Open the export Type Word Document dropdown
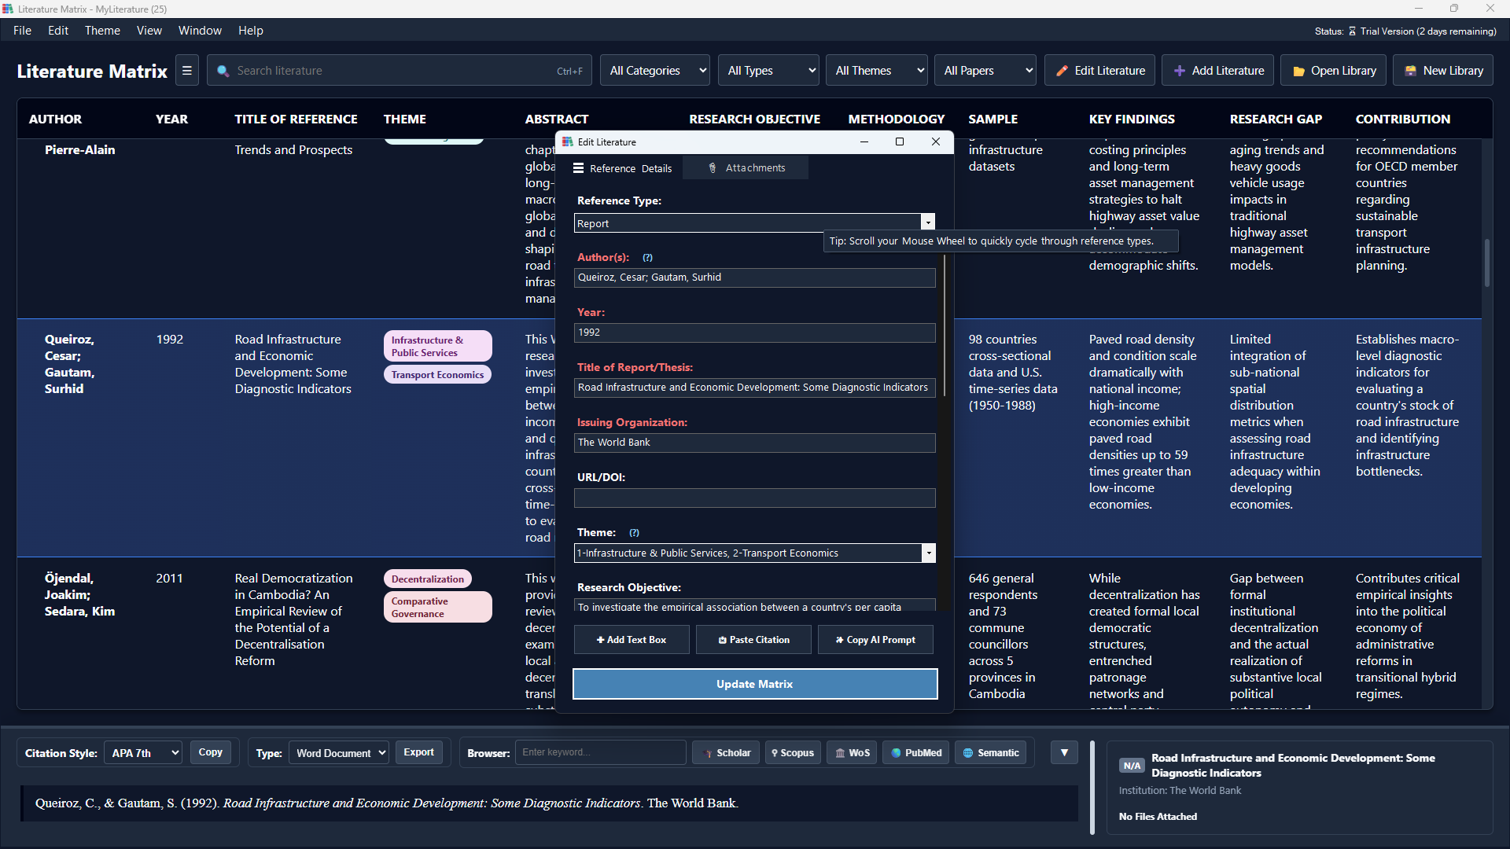1510x849 pixels. pyautogui.click(x=339, y=753)
